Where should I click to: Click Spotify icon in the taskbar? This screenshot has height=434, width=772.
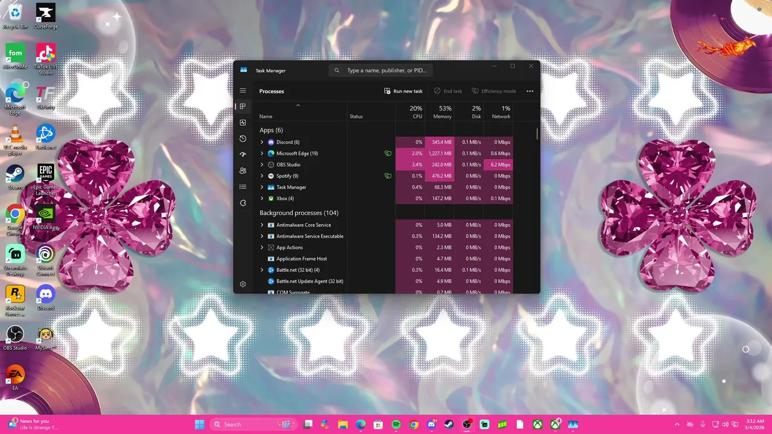[396, 424]
